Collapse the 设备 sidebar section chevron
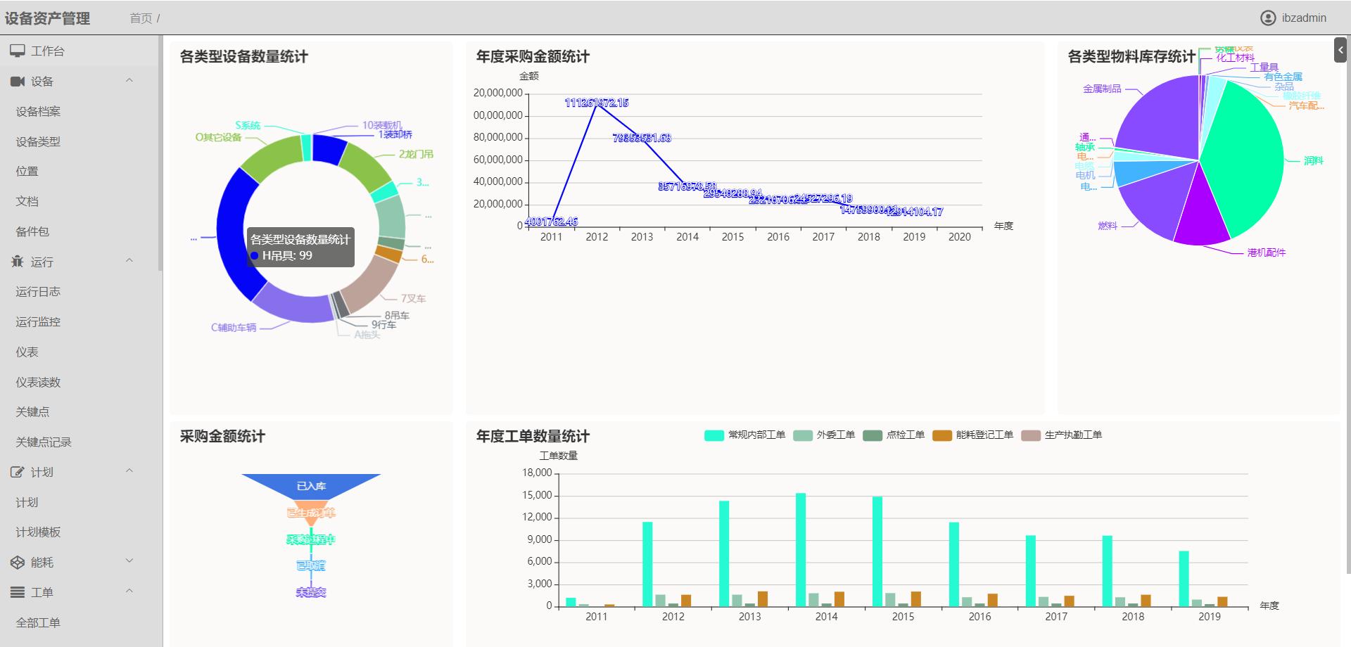This screenshot has height=647, width=1351. tap(129, 80)
